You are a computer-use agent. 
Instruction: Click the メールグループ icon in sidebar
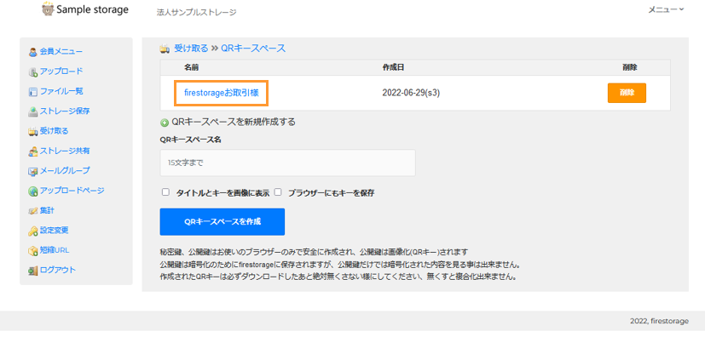click(x=33, y=171)
